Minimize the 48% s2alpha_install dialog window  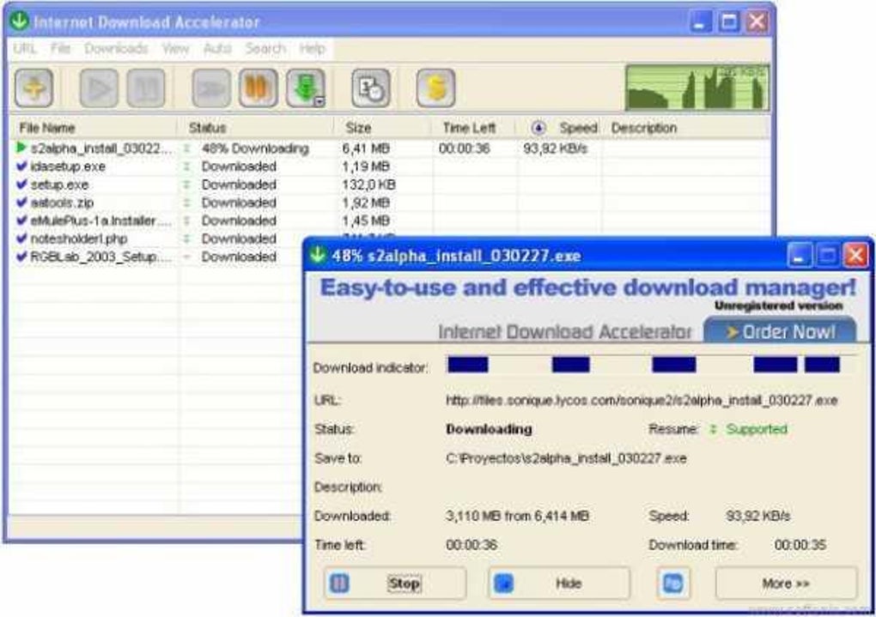tap(800, 256)
